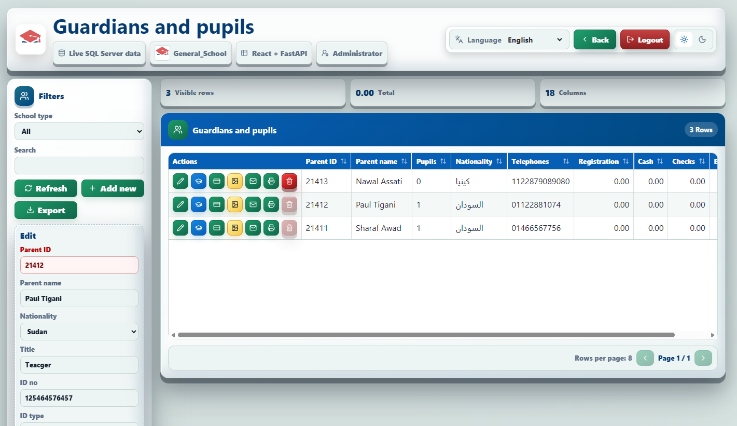737x426 pixels.
Task: Click the envelope mail icon for parent 21413
Action: pos(253,181)
